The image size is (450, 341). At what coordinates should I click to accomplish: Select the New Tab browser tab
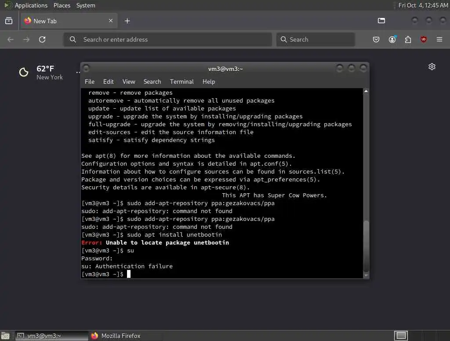click(x=69, y=21)
